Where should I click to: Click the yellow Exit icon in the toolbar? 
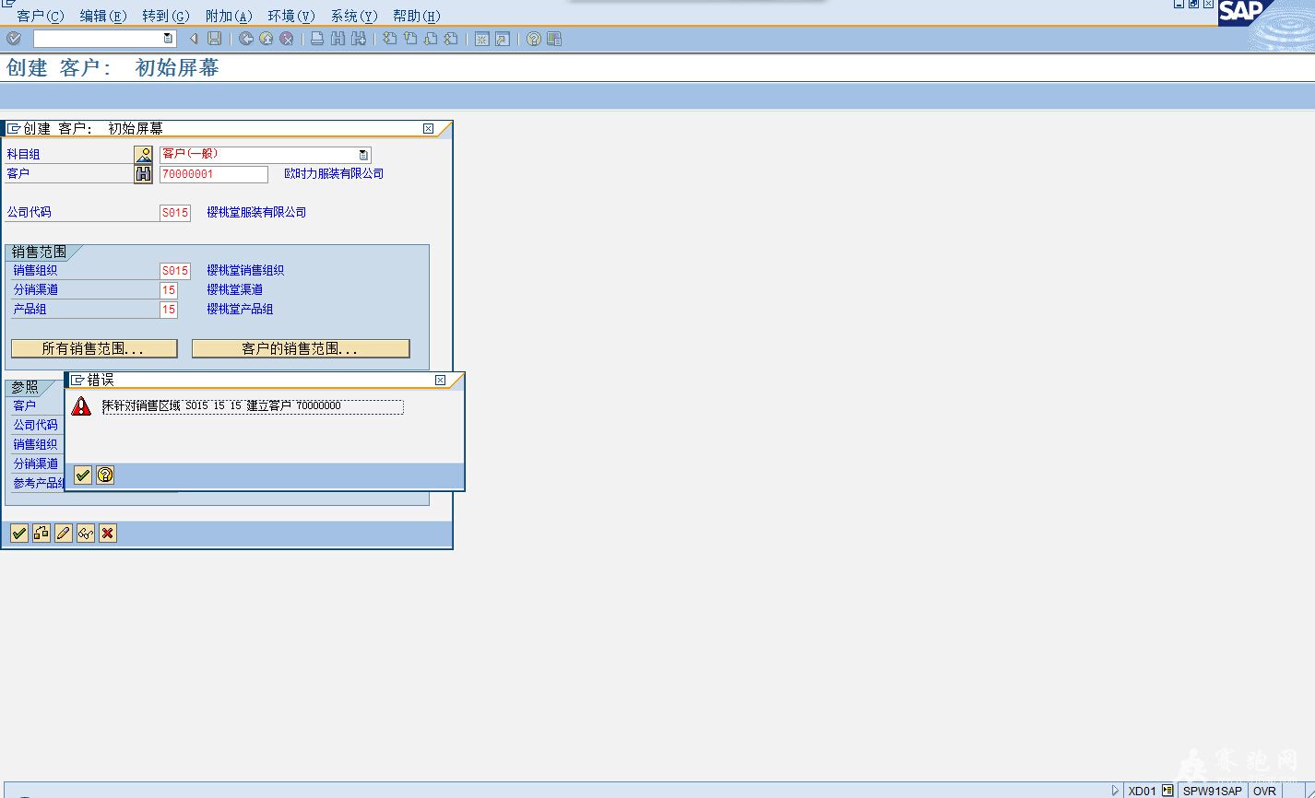pos(267,39)
